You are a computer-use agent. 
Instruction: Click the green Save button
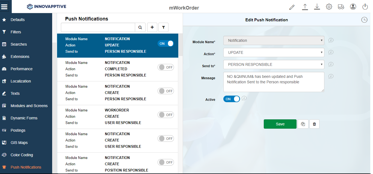point(280,124)
